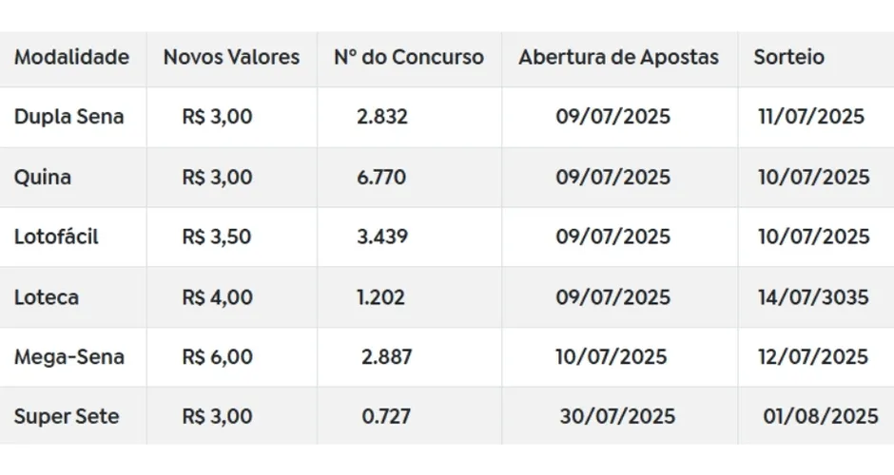Click concurso number 2.832
This screenshot has height=475, width=894.
382,117
